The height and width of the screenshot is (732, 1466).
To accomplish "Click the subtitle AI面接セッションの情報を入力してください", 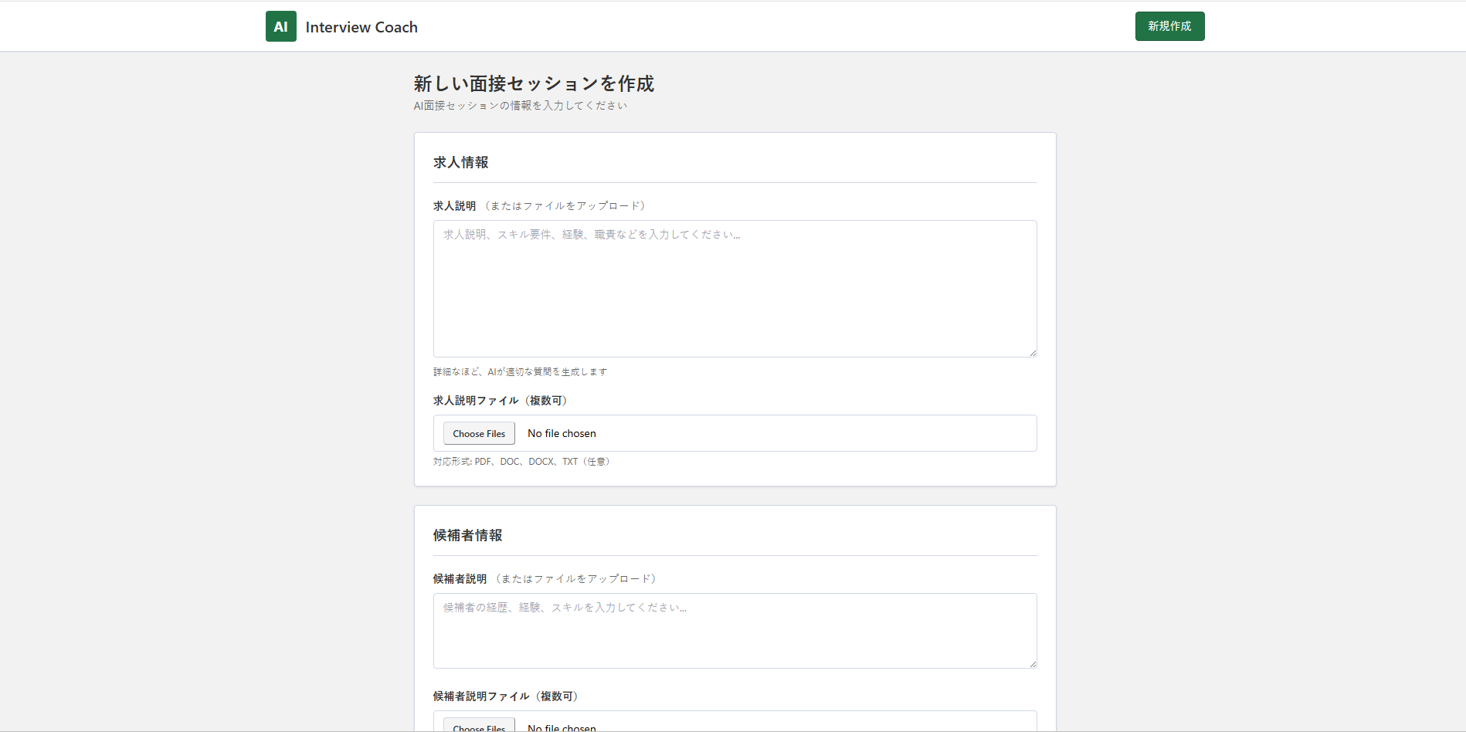I will click(x=519, y=106).
